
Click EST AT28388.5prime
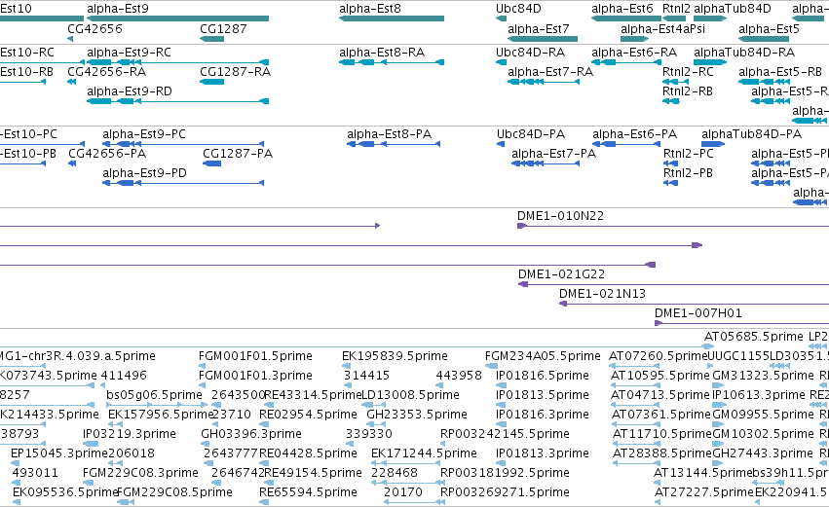(x=662, y=454)
